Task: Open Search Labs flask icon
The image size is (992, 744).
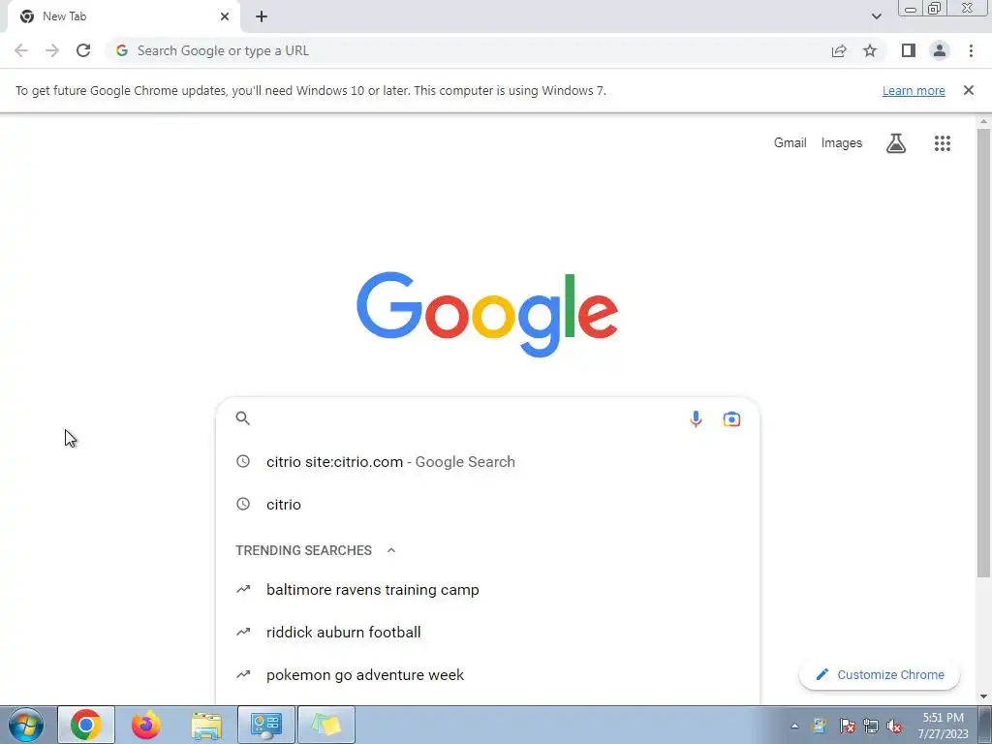Action: (x=896, y=143)
